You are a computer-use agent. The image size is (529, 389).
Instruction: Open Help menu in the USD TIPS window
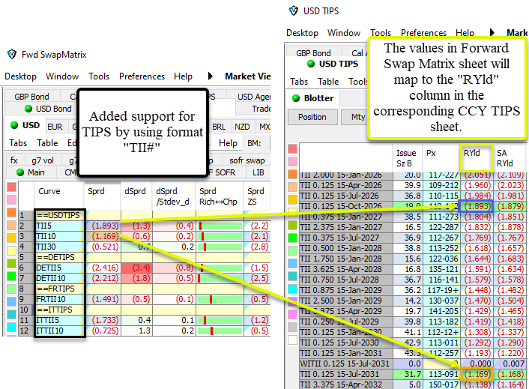click(x=465, y=33)
